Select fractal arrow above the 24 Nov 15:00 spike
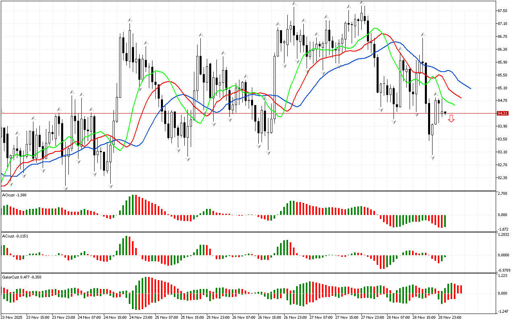The width and height of the screenshot is (515, 322). [130, 20]
